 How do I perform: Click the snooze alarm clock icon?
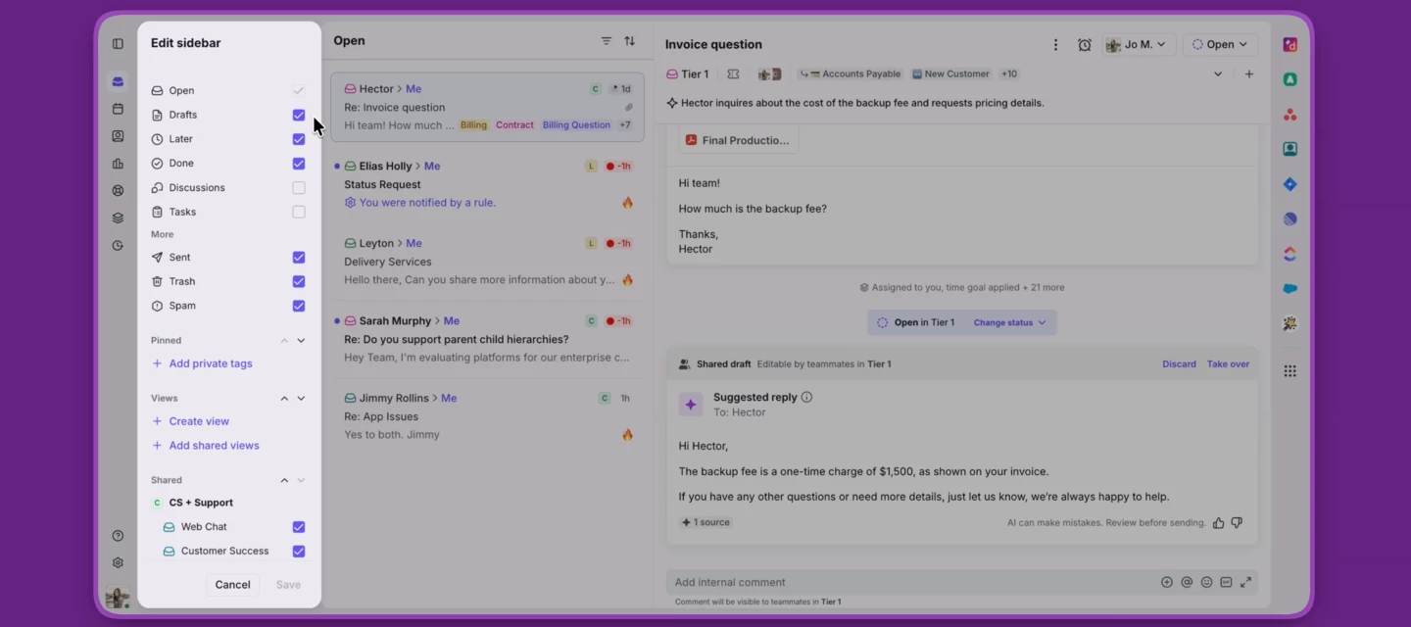point(1085,45)
